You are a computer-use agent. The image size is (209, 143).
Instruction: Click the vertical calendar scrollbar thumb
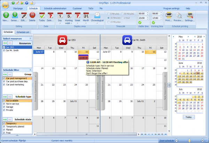[x=169, y=85]
